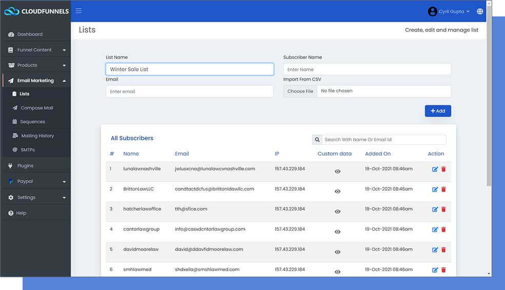
Task: Click the Custom data column header
Action: pyautogui.click(x=335, y=153)
